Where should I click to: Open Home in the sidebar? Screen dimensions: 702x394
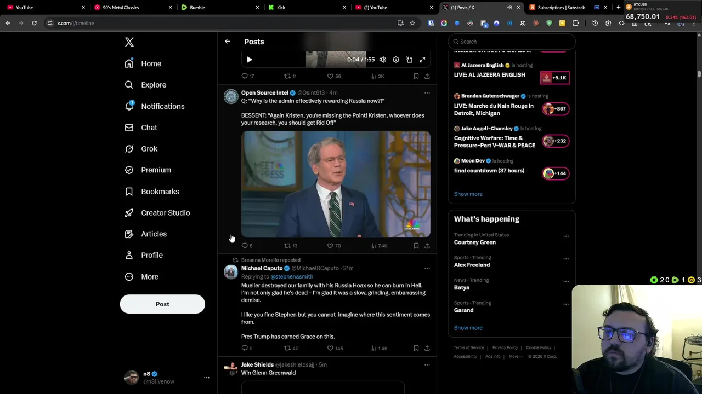143,63
